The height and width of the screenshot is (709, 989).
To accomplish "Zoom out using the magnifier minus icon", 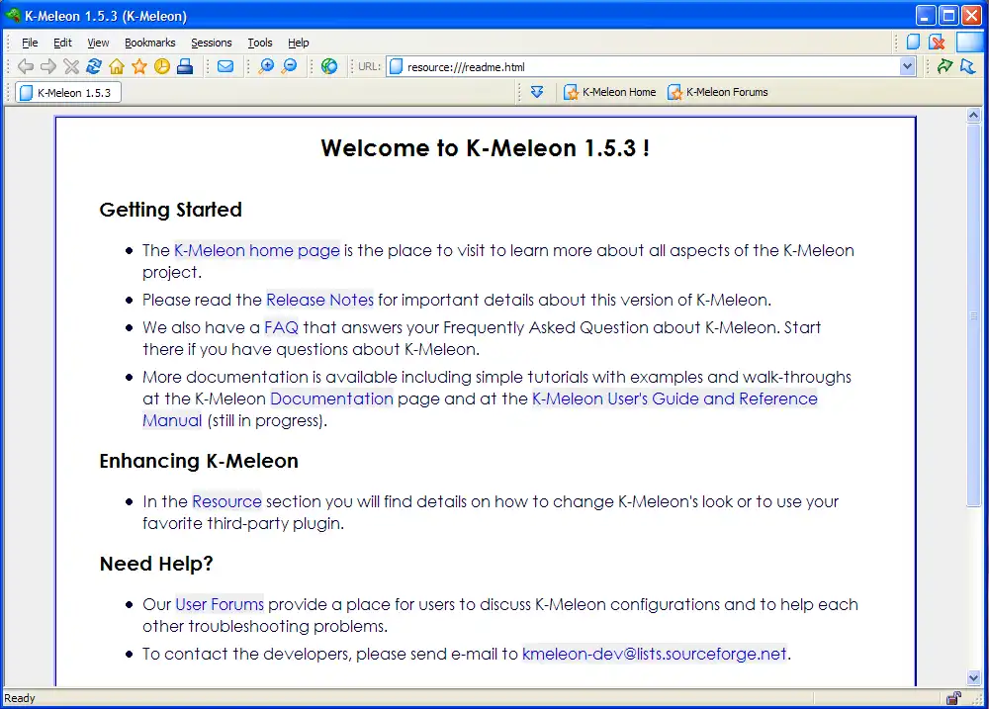I will tap(289, 66).
